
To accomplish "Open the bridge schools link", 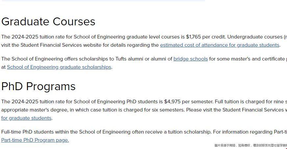I will pos(191,59).
